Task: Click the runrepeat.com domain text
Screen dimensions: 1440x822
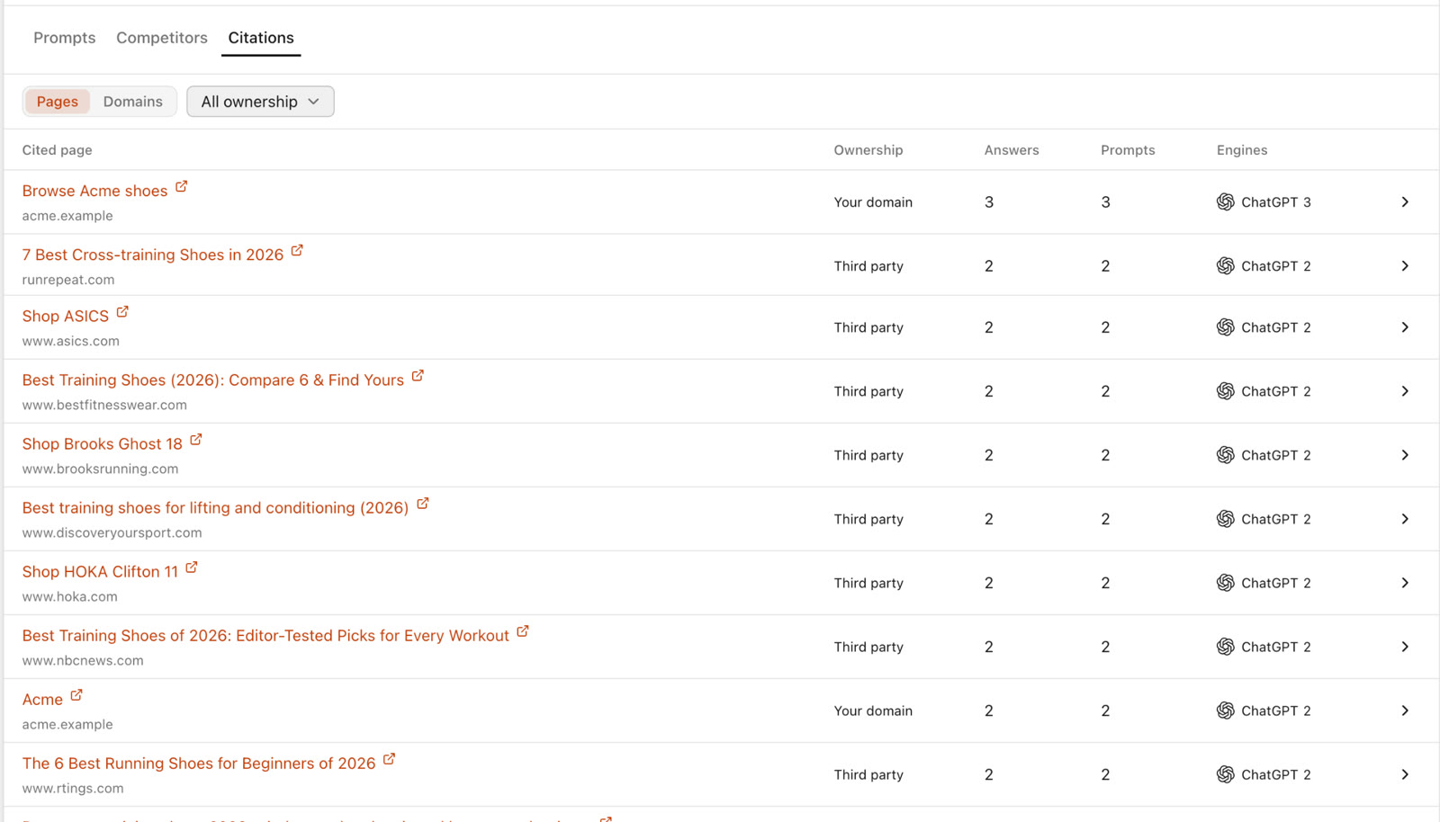Action: tap(68, 280)
